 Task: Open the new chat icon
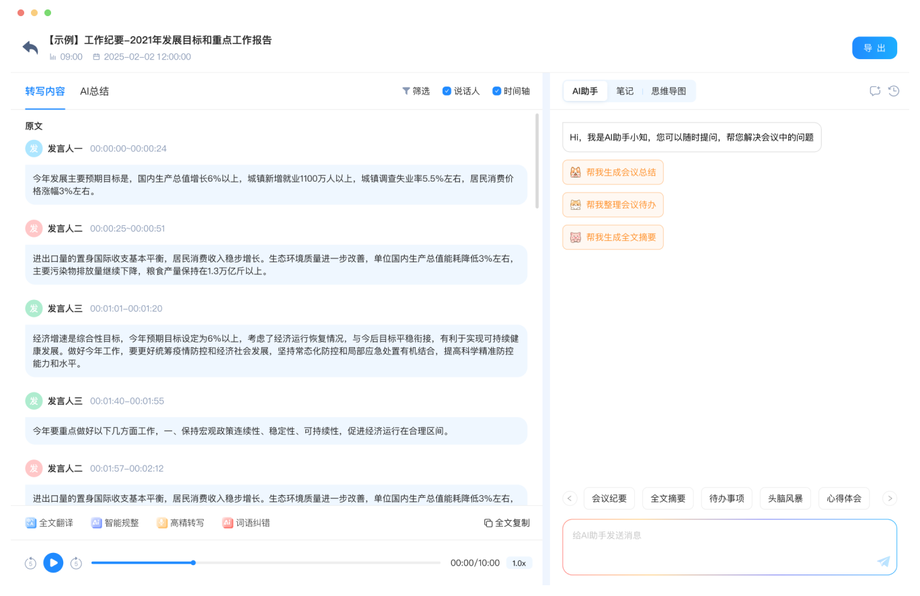[x=875, y=91]
